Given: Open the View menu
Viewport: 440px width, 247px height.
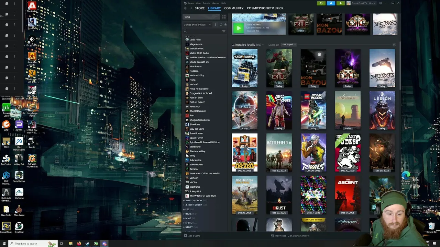Looking at the screenshot, I should point(198,3).
